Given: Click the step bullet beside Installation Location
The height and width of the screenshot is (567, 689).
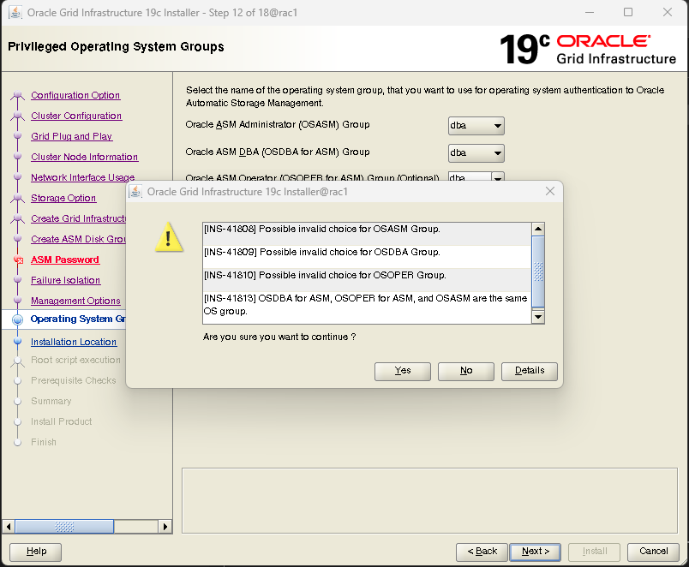Looking at the screenshot, I should click(18, 341).
